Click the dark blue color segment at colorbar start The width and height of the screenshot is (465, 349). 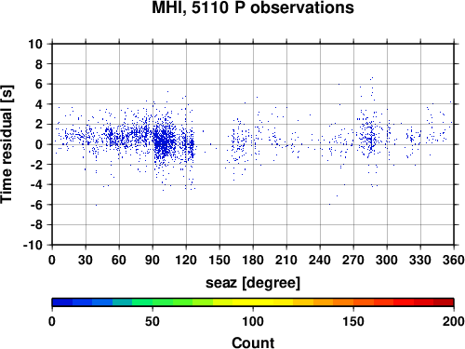62,302
